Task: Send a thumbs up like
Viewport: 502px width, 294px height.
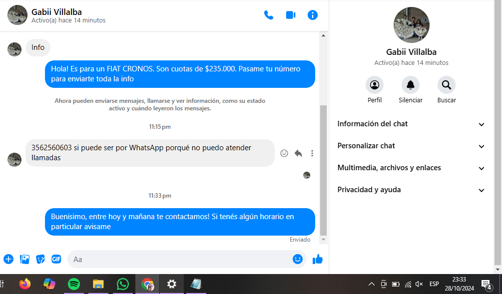Action: 318,259
